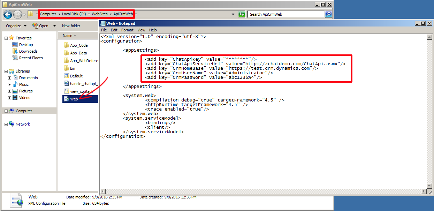Select Music library icon

pos(15,84)
